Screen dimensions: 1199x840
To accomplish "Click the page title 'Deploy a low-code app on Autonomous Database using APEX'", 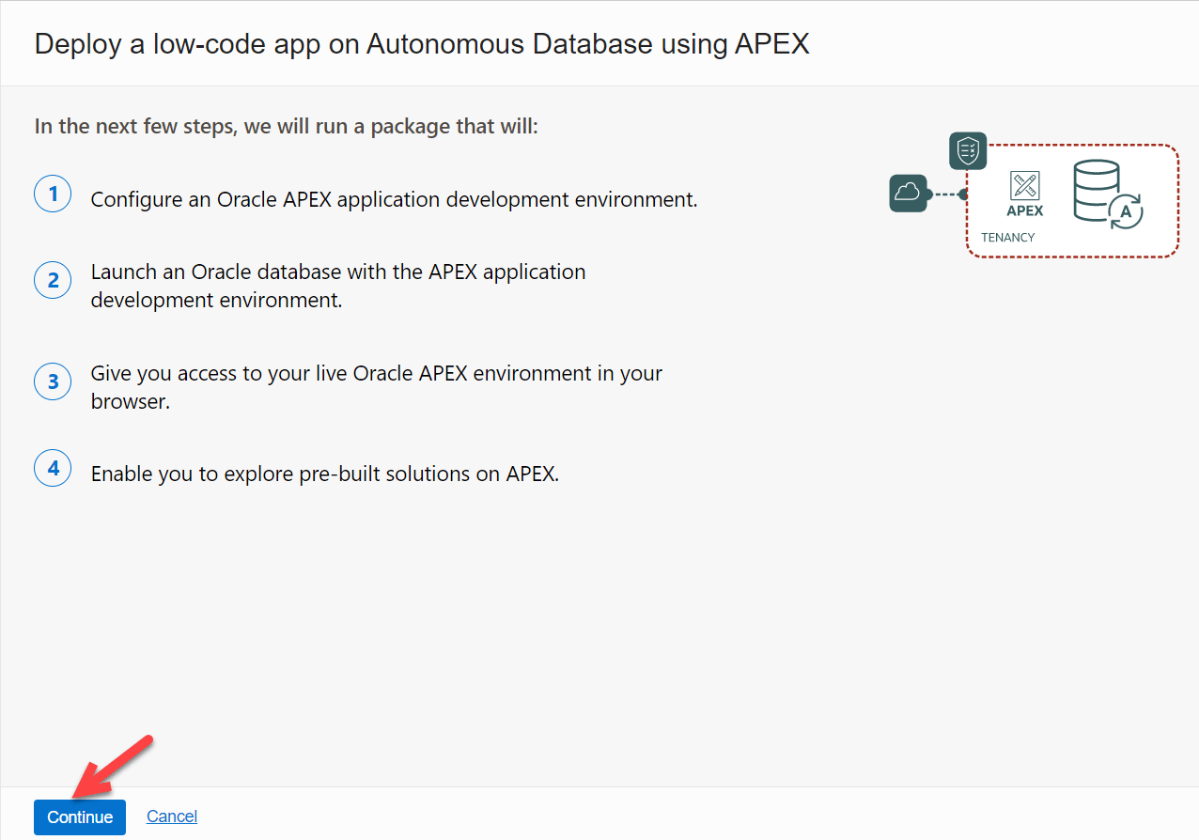I will pos(422,44).
